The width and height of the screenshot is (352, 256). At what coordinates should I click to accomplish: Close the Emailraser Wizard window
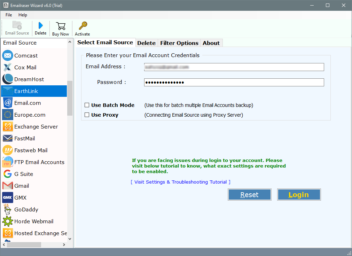pyautogui.click(x=343, y=5)
